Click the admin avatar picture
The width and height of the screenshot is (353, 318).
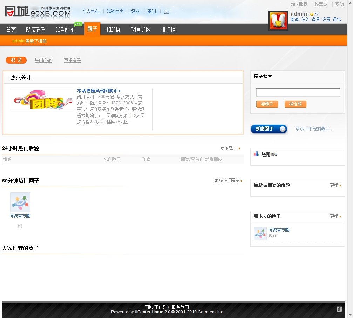tap(278, 20)
